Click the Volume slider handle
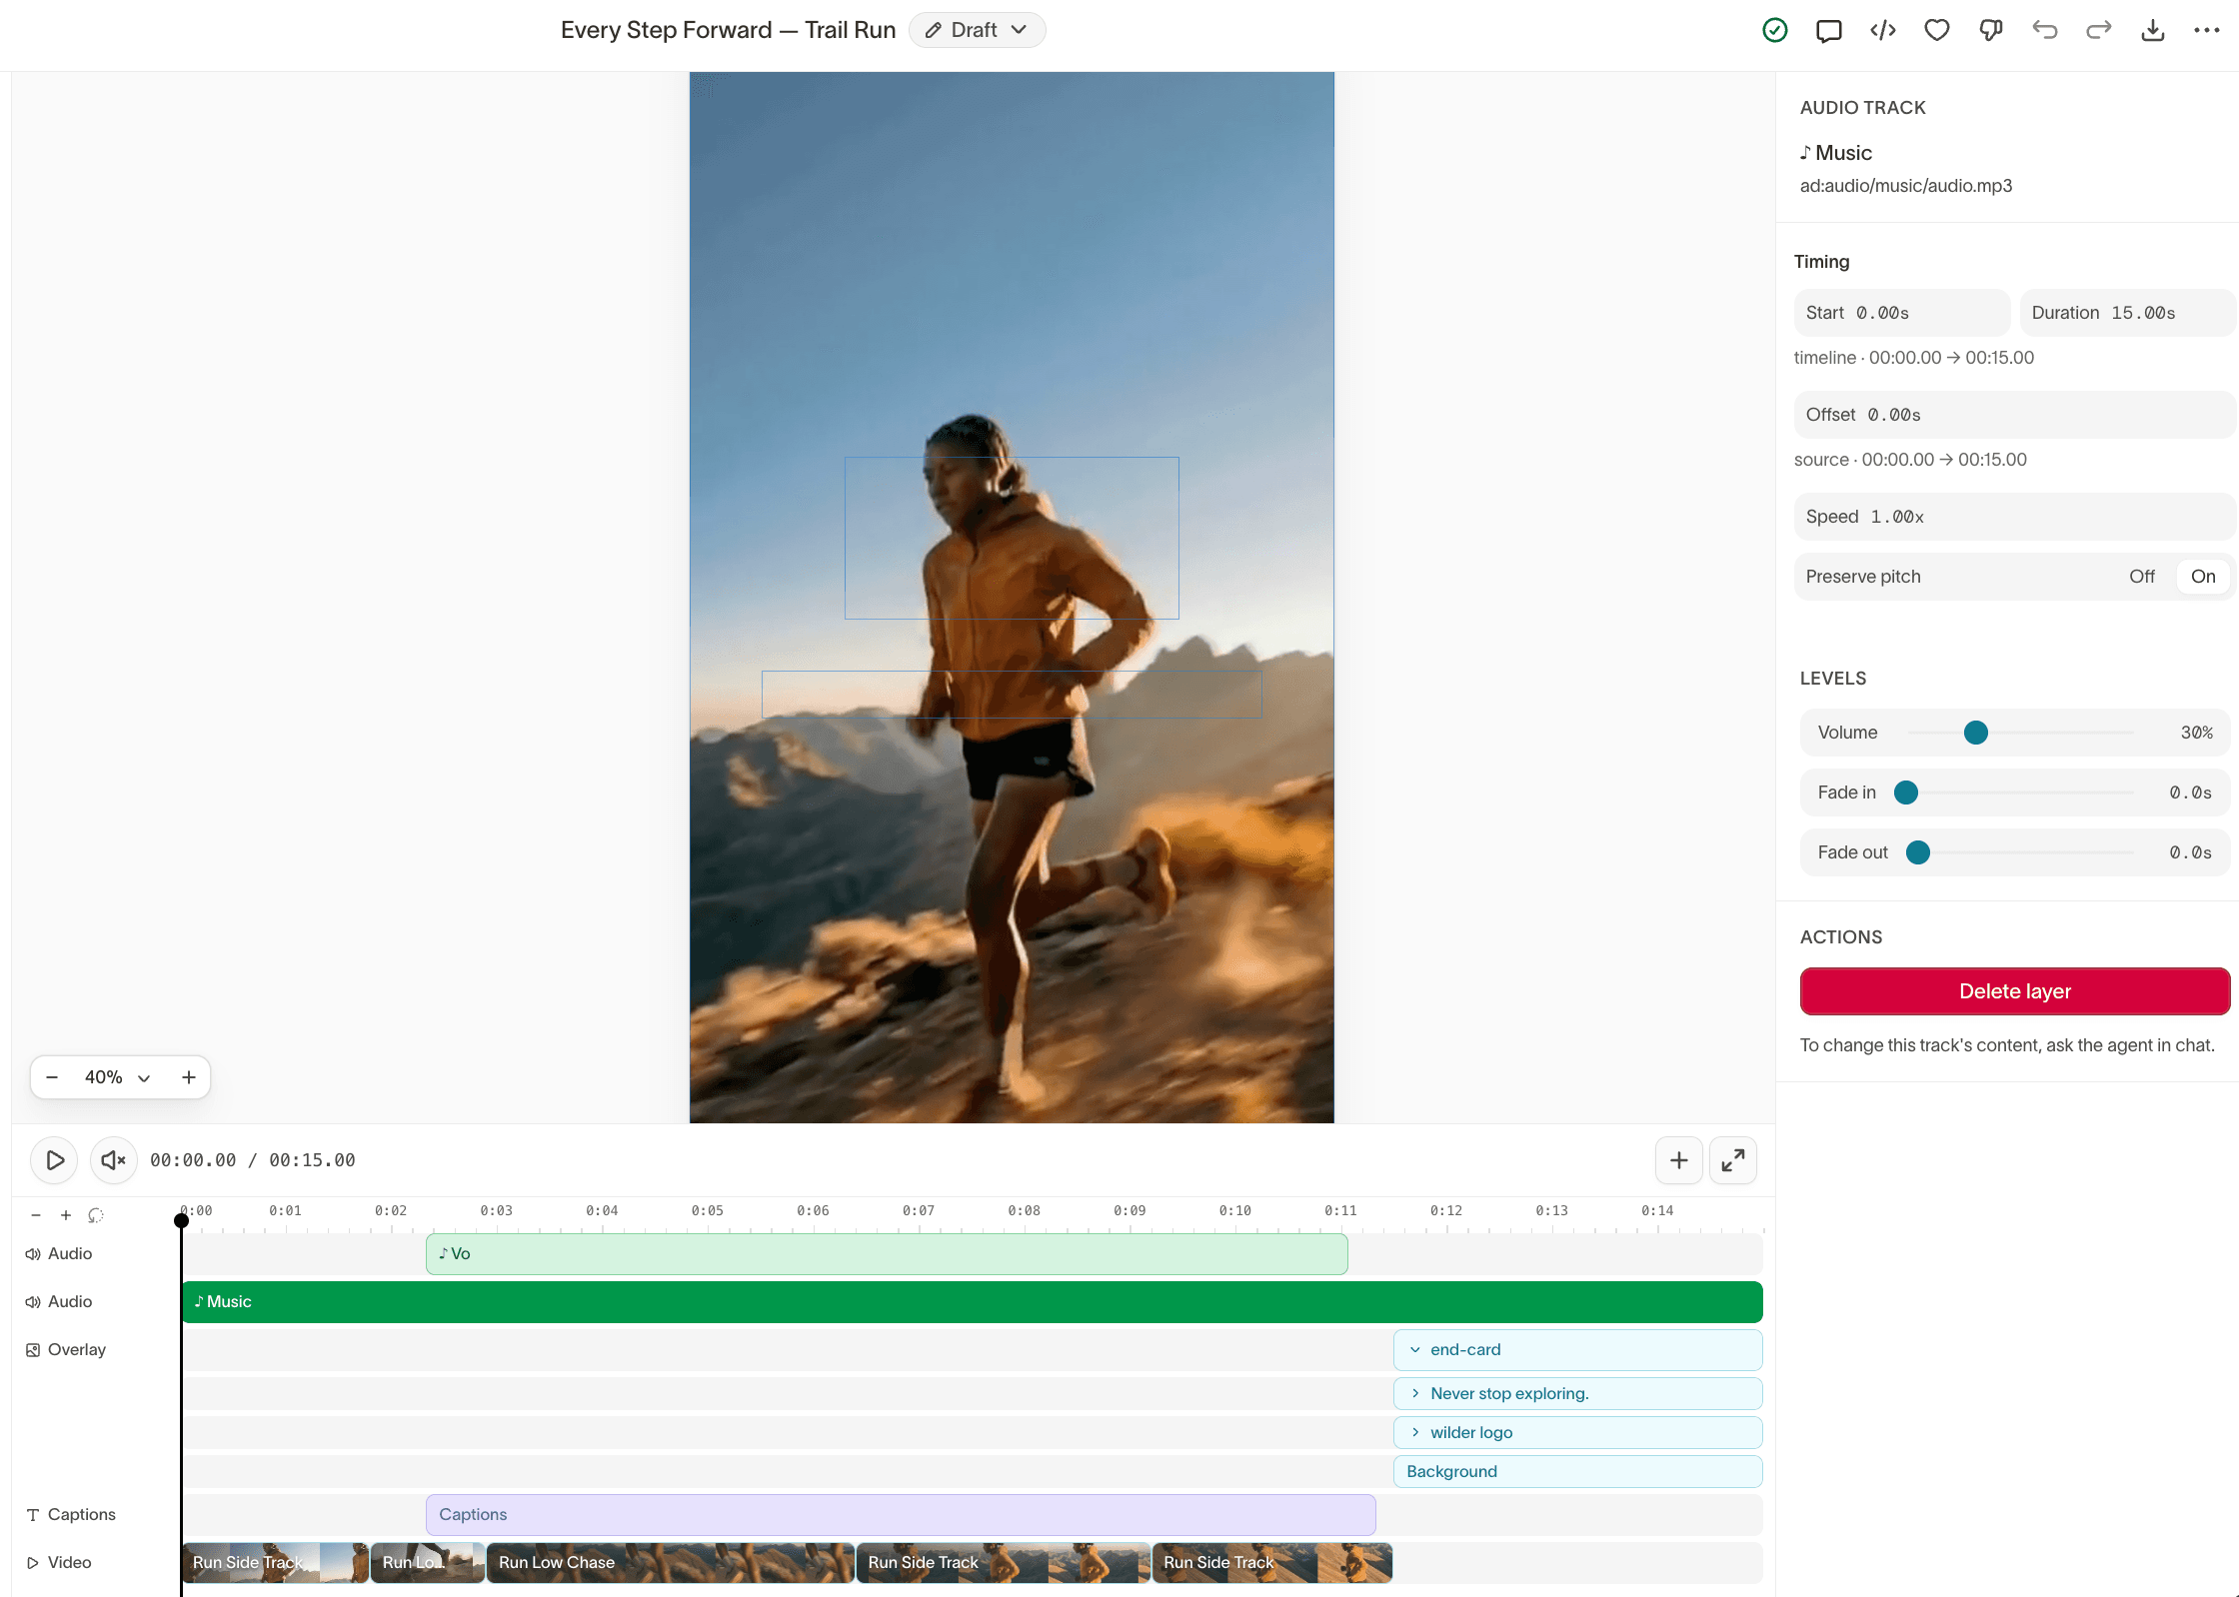 (1976, 733)
